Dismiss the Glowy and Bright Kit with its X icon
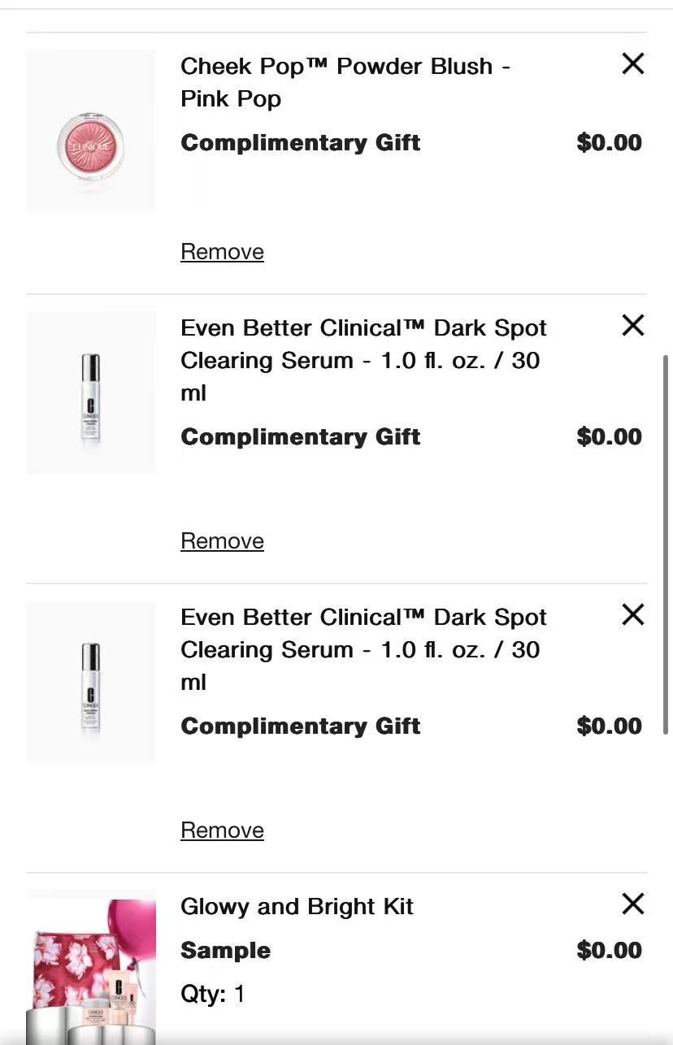 [632, 904]
